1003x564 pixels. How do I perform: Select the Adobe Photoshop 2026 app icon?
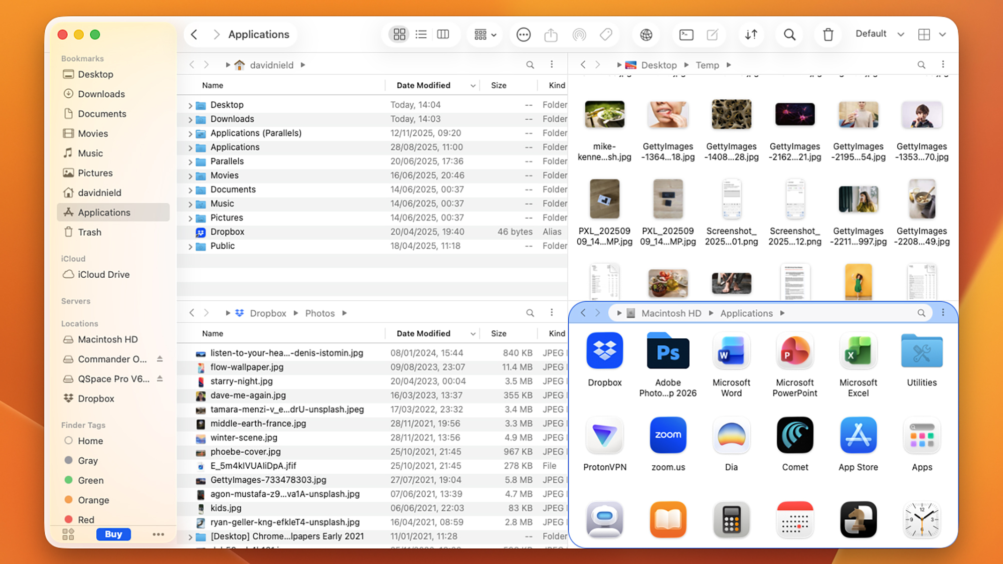coord(667,353)
